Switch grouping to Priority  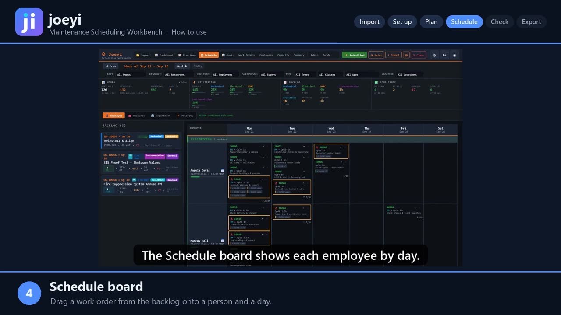click(x=185, y=115)
